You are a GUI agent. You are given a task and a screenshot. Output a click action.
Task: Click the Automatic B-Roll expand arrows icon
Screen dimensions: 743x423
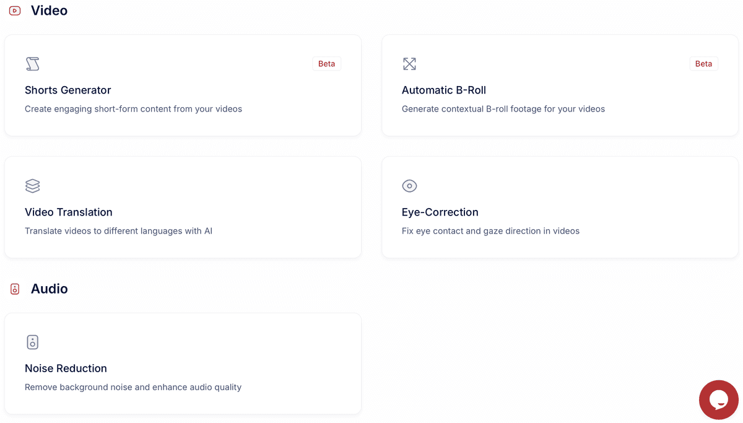coord(409,64)
